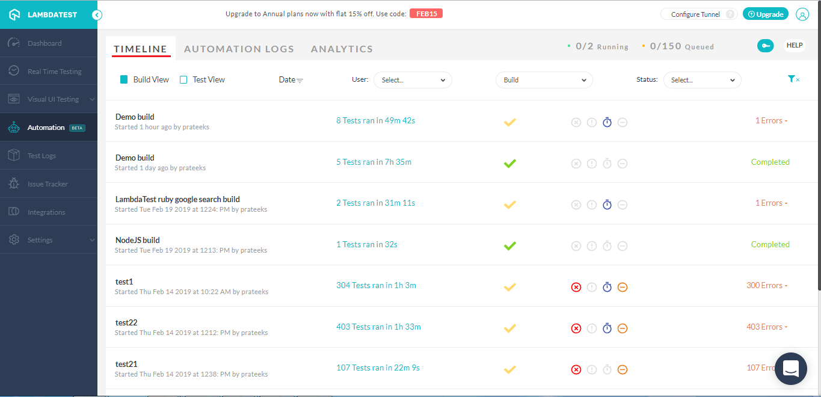Check the Test View checkbox

pyautogui.click(x=184, y=79)
